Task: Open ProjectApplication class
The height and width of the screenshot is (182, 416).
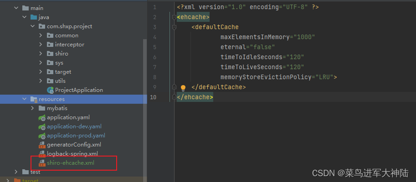Action: click(79, 90)
